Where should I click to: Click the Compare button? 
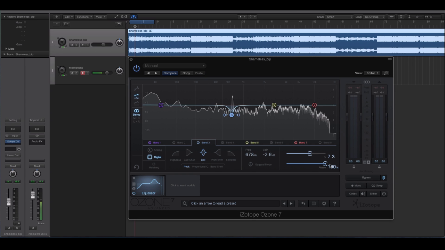click(170, 73)
